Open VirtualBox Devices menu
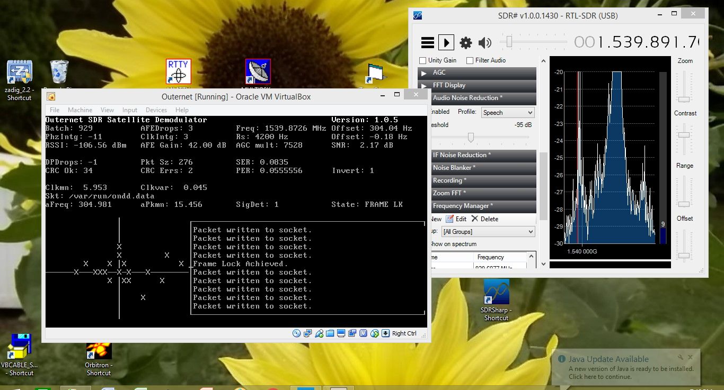This screenshot has width=724, height=390. pos(156,110)
